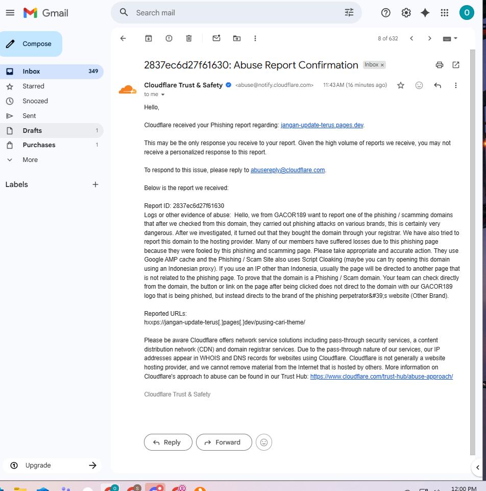This screenshot has height=491, width=486.
Task: Expand 'to me' recipient details arrow
Action: [163, 95]
